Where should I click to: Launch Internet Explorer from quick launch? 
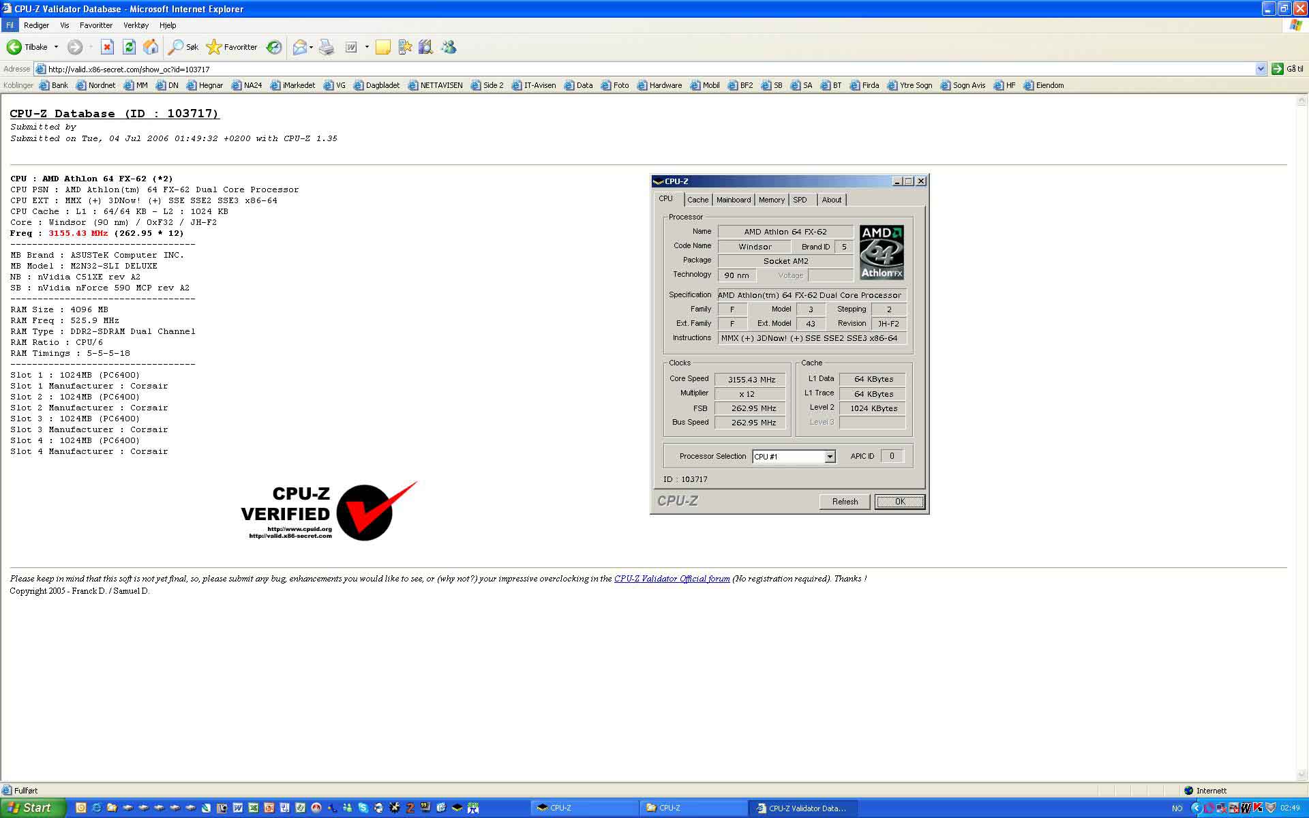point(96,808)
